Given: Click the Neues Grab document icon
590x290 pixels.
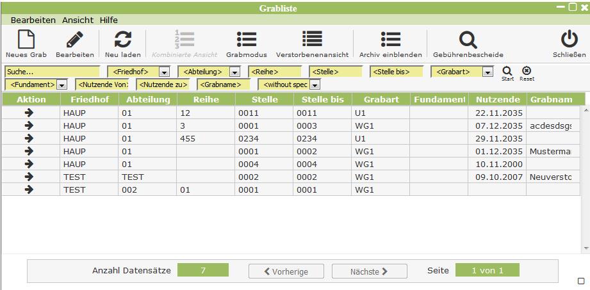Looking at the screenshot, I should [26, 40].
